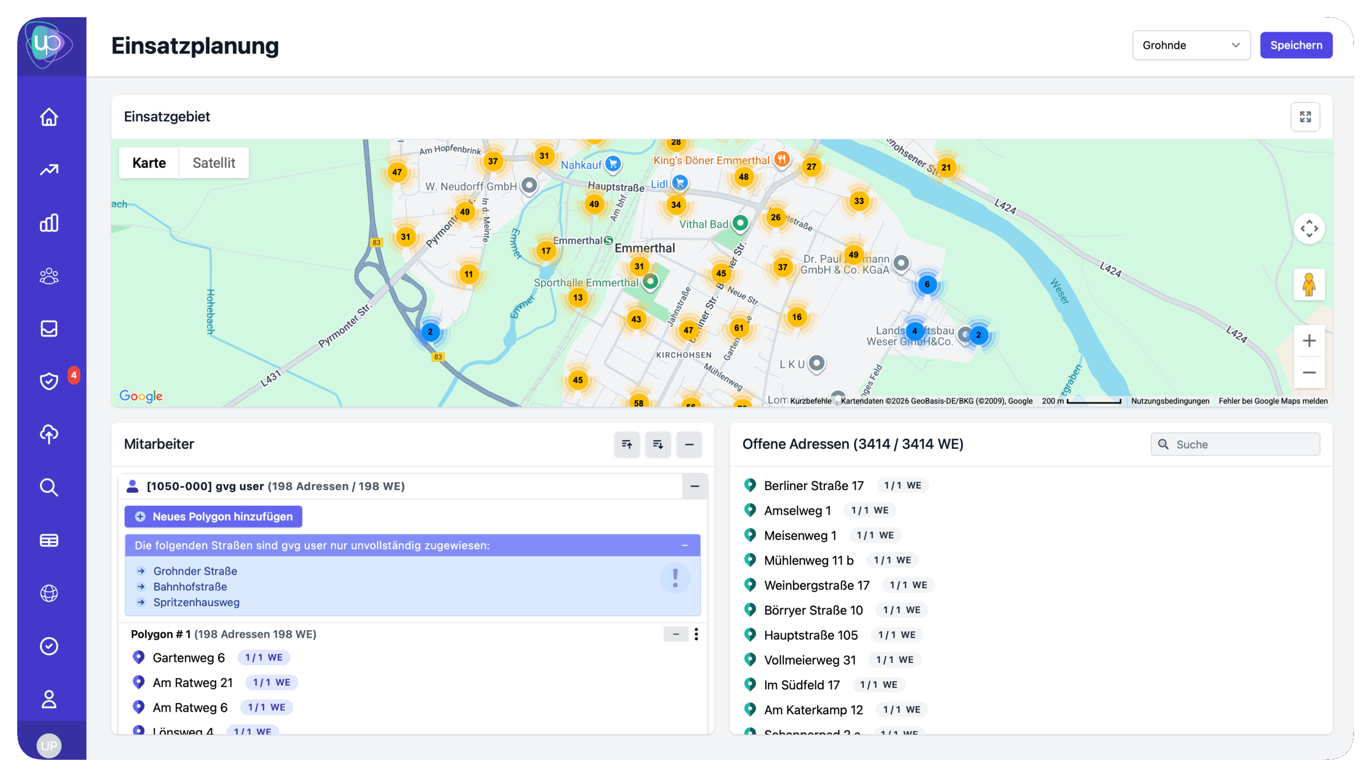Click the sort ascending button in Mitarbeiter
Image resolution: width=1371 pixels, height=777 pixels.
(627, 444)
